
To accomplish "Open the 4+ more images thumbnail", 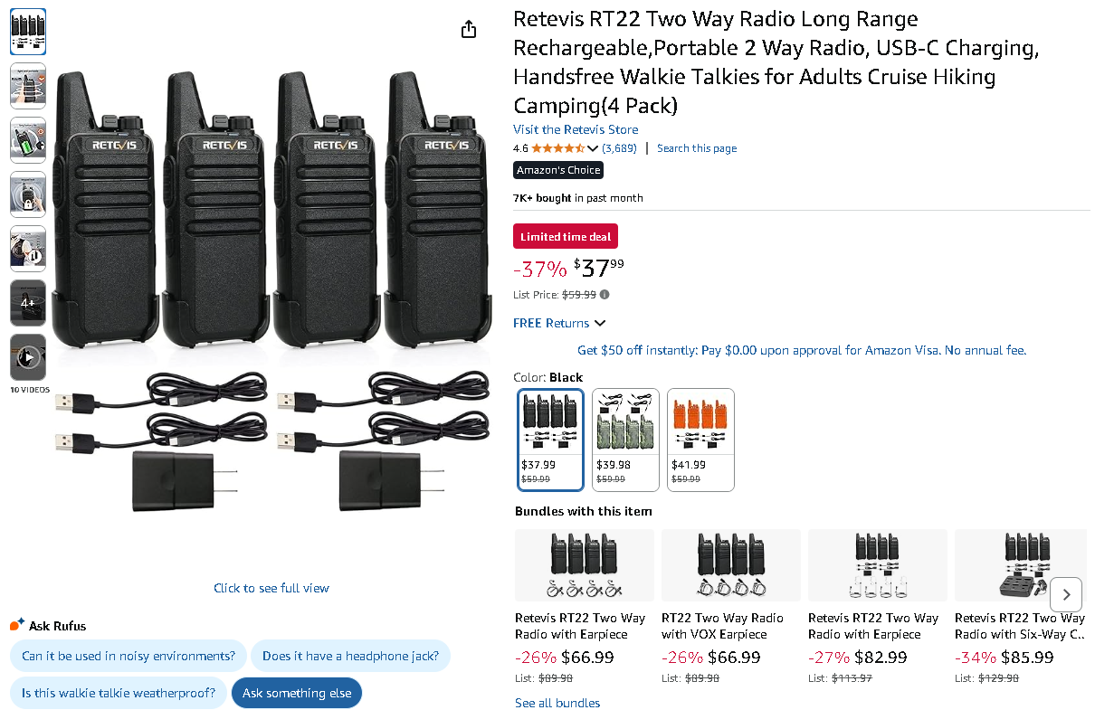I will 28,303.
